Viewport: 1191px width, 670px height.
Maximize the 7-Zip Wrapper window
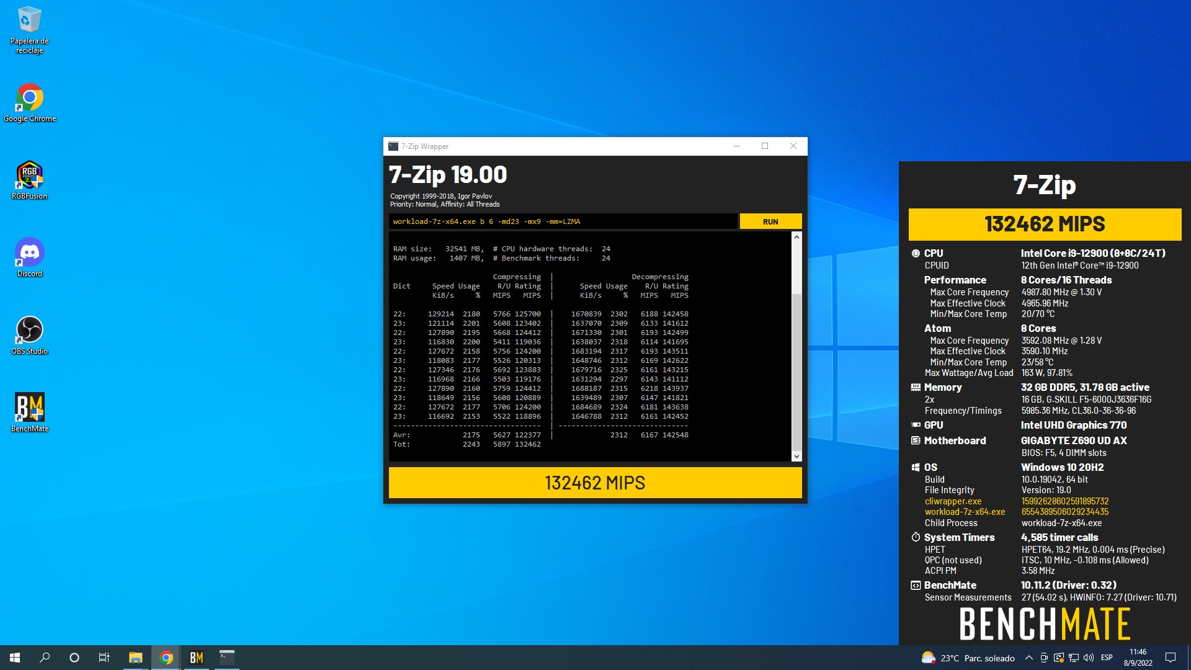pyautogui.click(x=765, y=146)
